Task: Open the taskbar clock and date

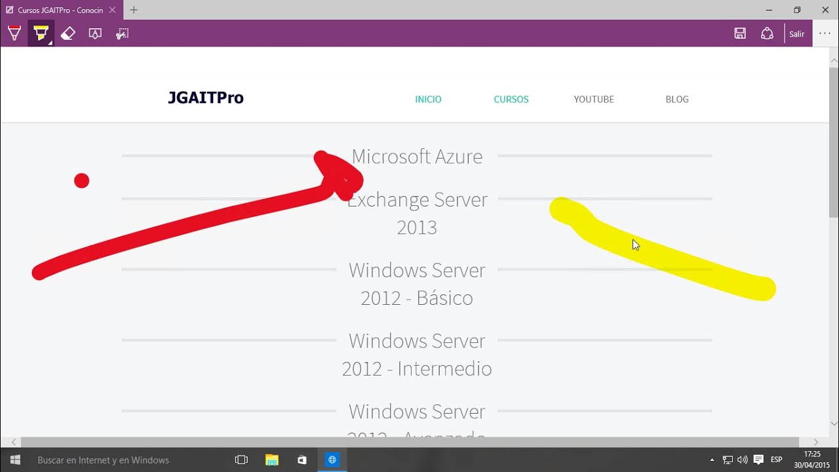Action: point(811,460)
